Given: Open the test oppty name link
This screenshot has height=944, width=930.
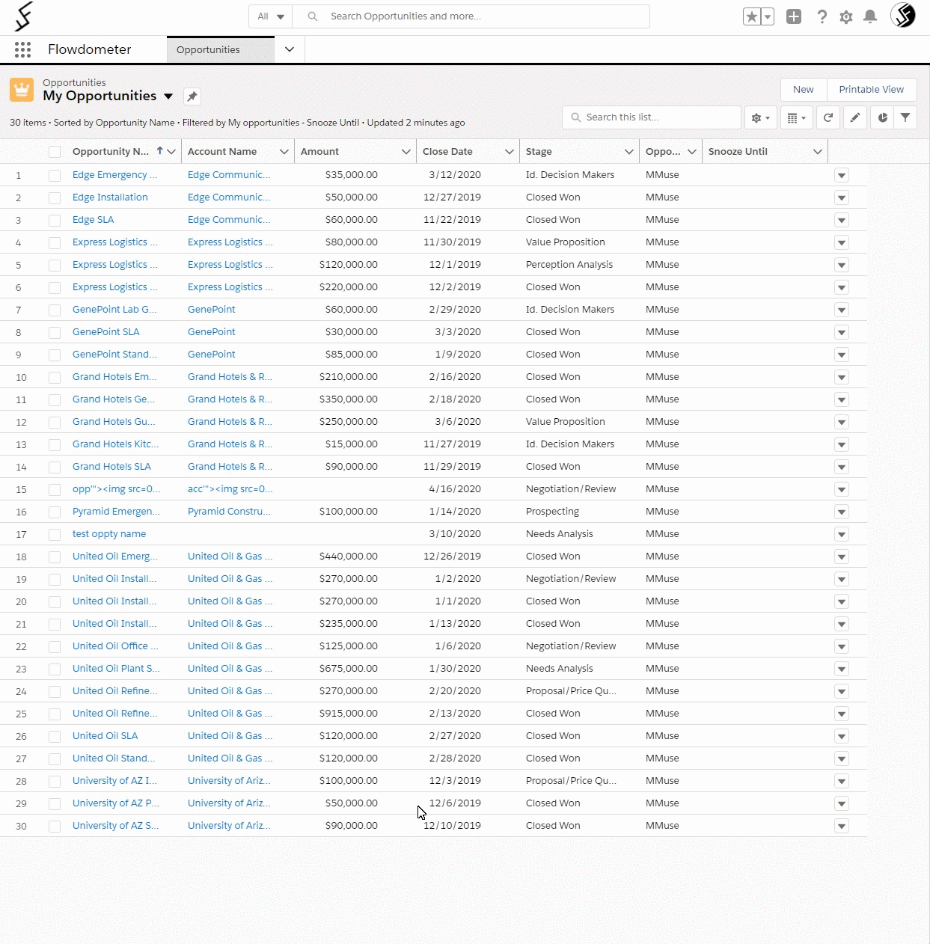Looking at the screenshot, I should click(109, 534).
